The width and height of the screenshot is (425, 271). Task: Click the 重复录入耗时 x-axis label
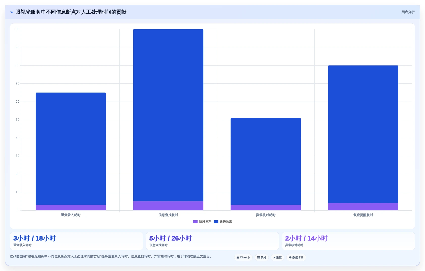(x=71, y=215)
